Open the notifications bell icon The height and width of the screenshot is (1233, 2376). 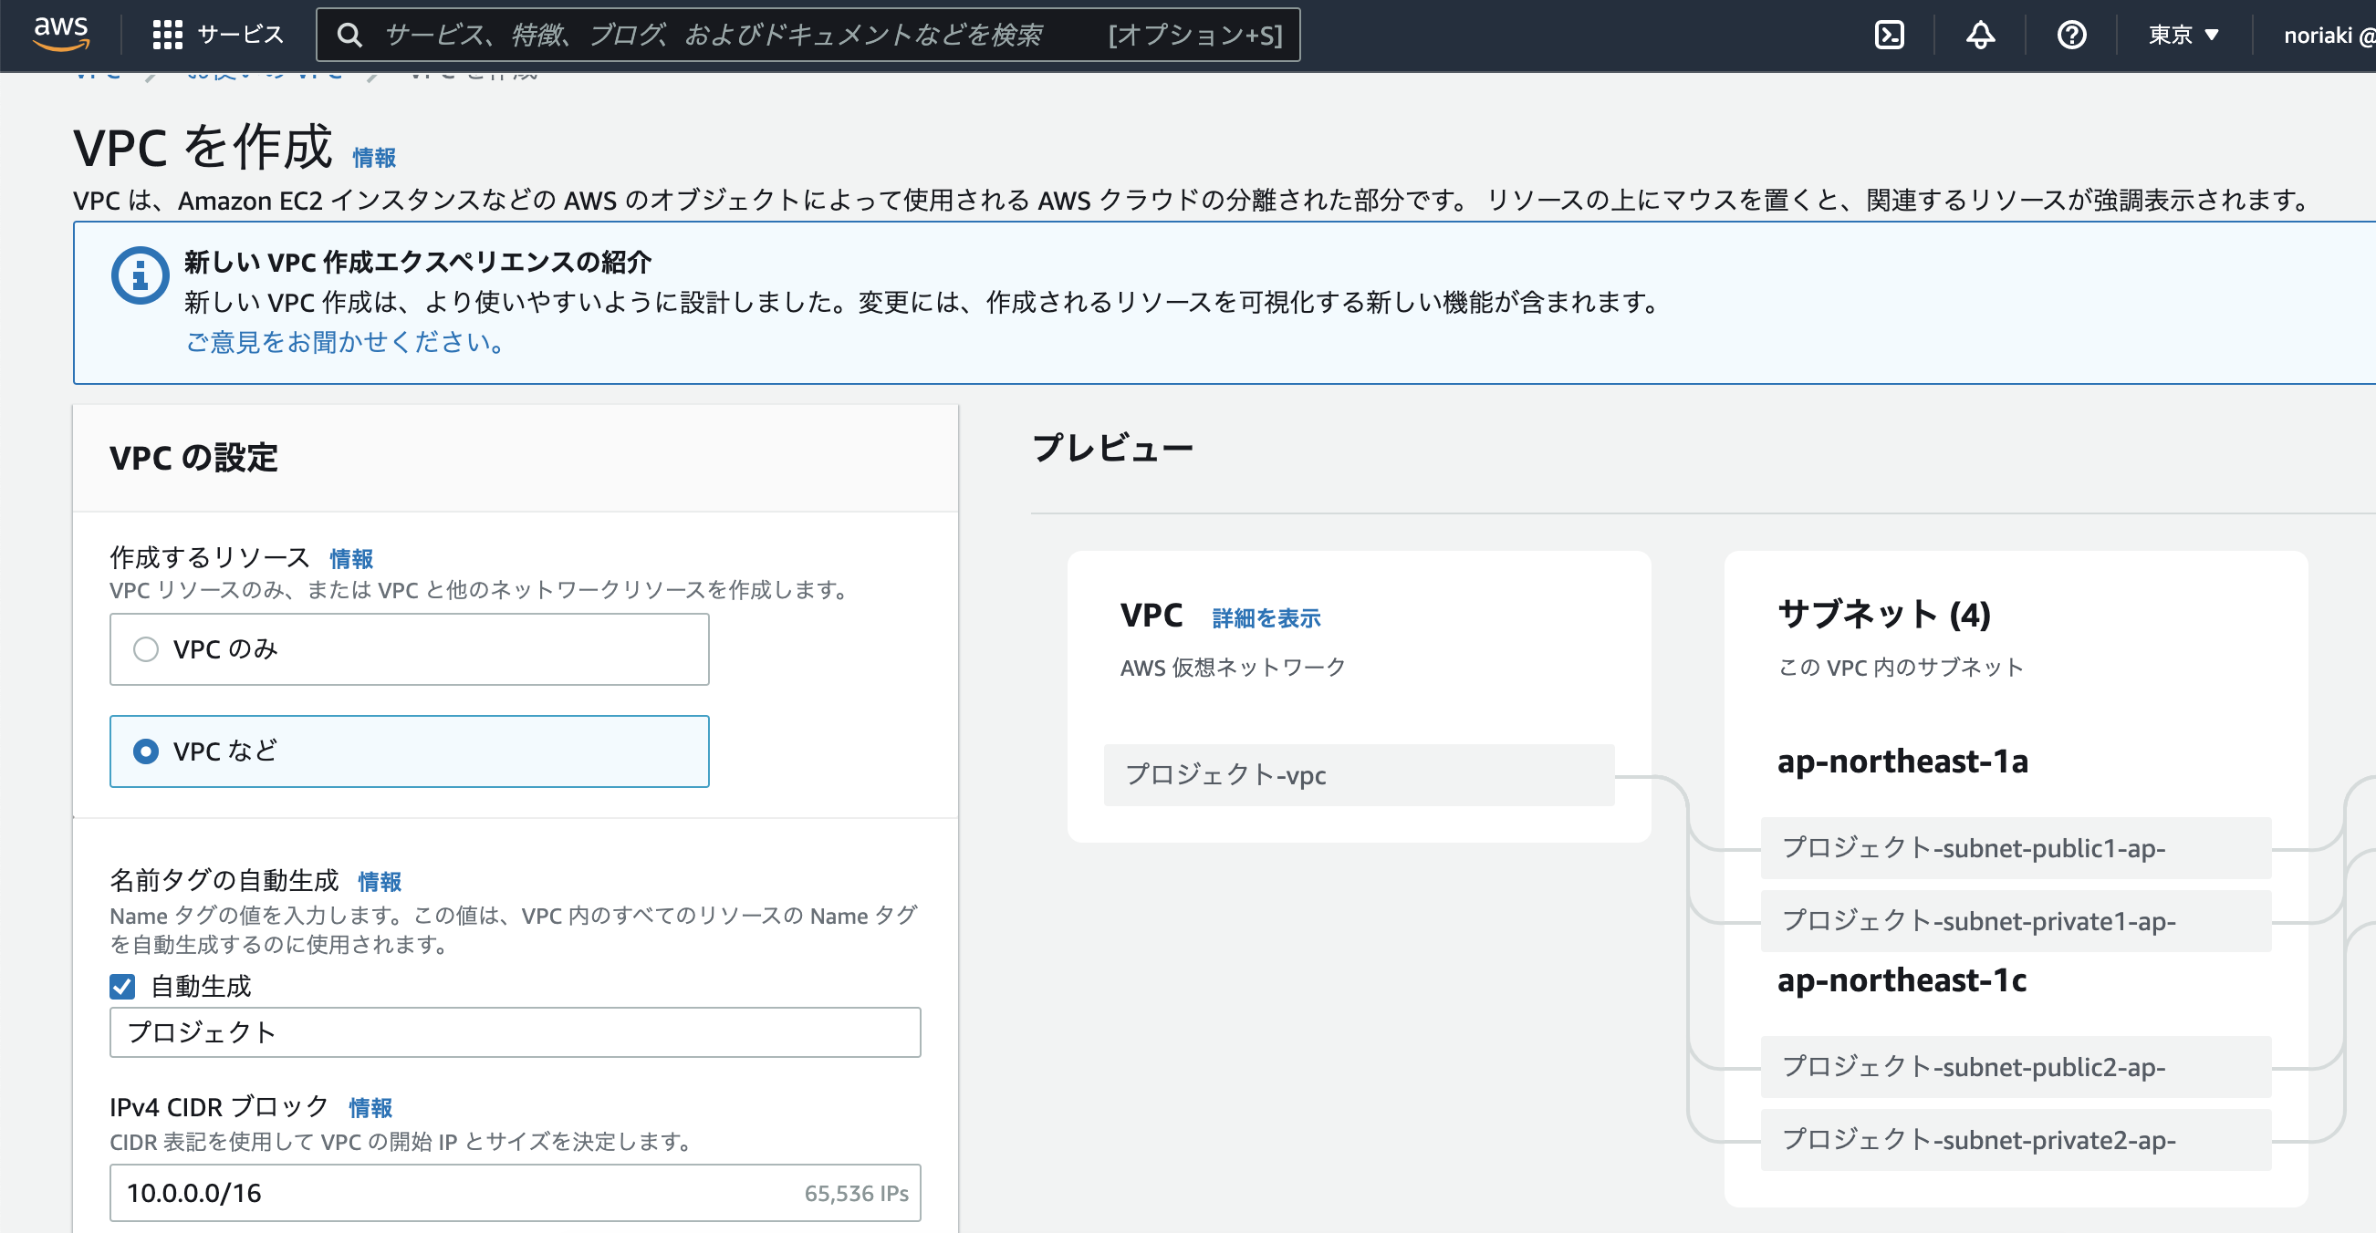(x=1981, y=35)
